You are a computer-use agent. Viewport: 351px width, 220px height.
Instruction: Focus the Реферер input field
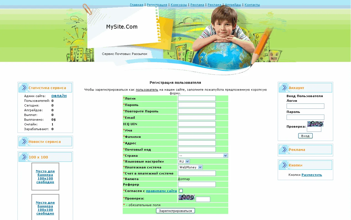pos(197,184)
